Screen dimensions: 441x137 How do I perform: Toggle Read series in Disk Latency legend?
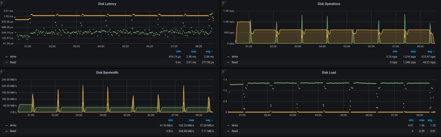tap(13, 62)
